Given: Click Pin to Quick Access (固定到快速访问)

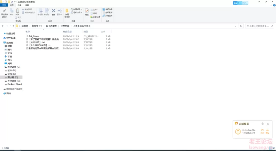Looking at the screenshot, I should [4, 13].
